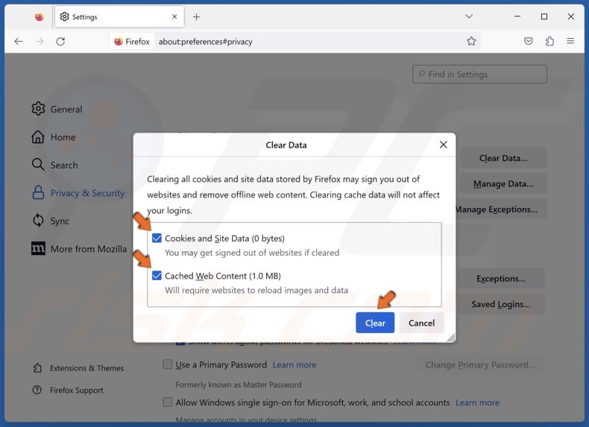Bookmark this page with star icon

click(471, 41)
